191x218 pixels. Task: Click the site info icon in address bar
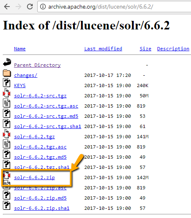[x=43, y=7]
